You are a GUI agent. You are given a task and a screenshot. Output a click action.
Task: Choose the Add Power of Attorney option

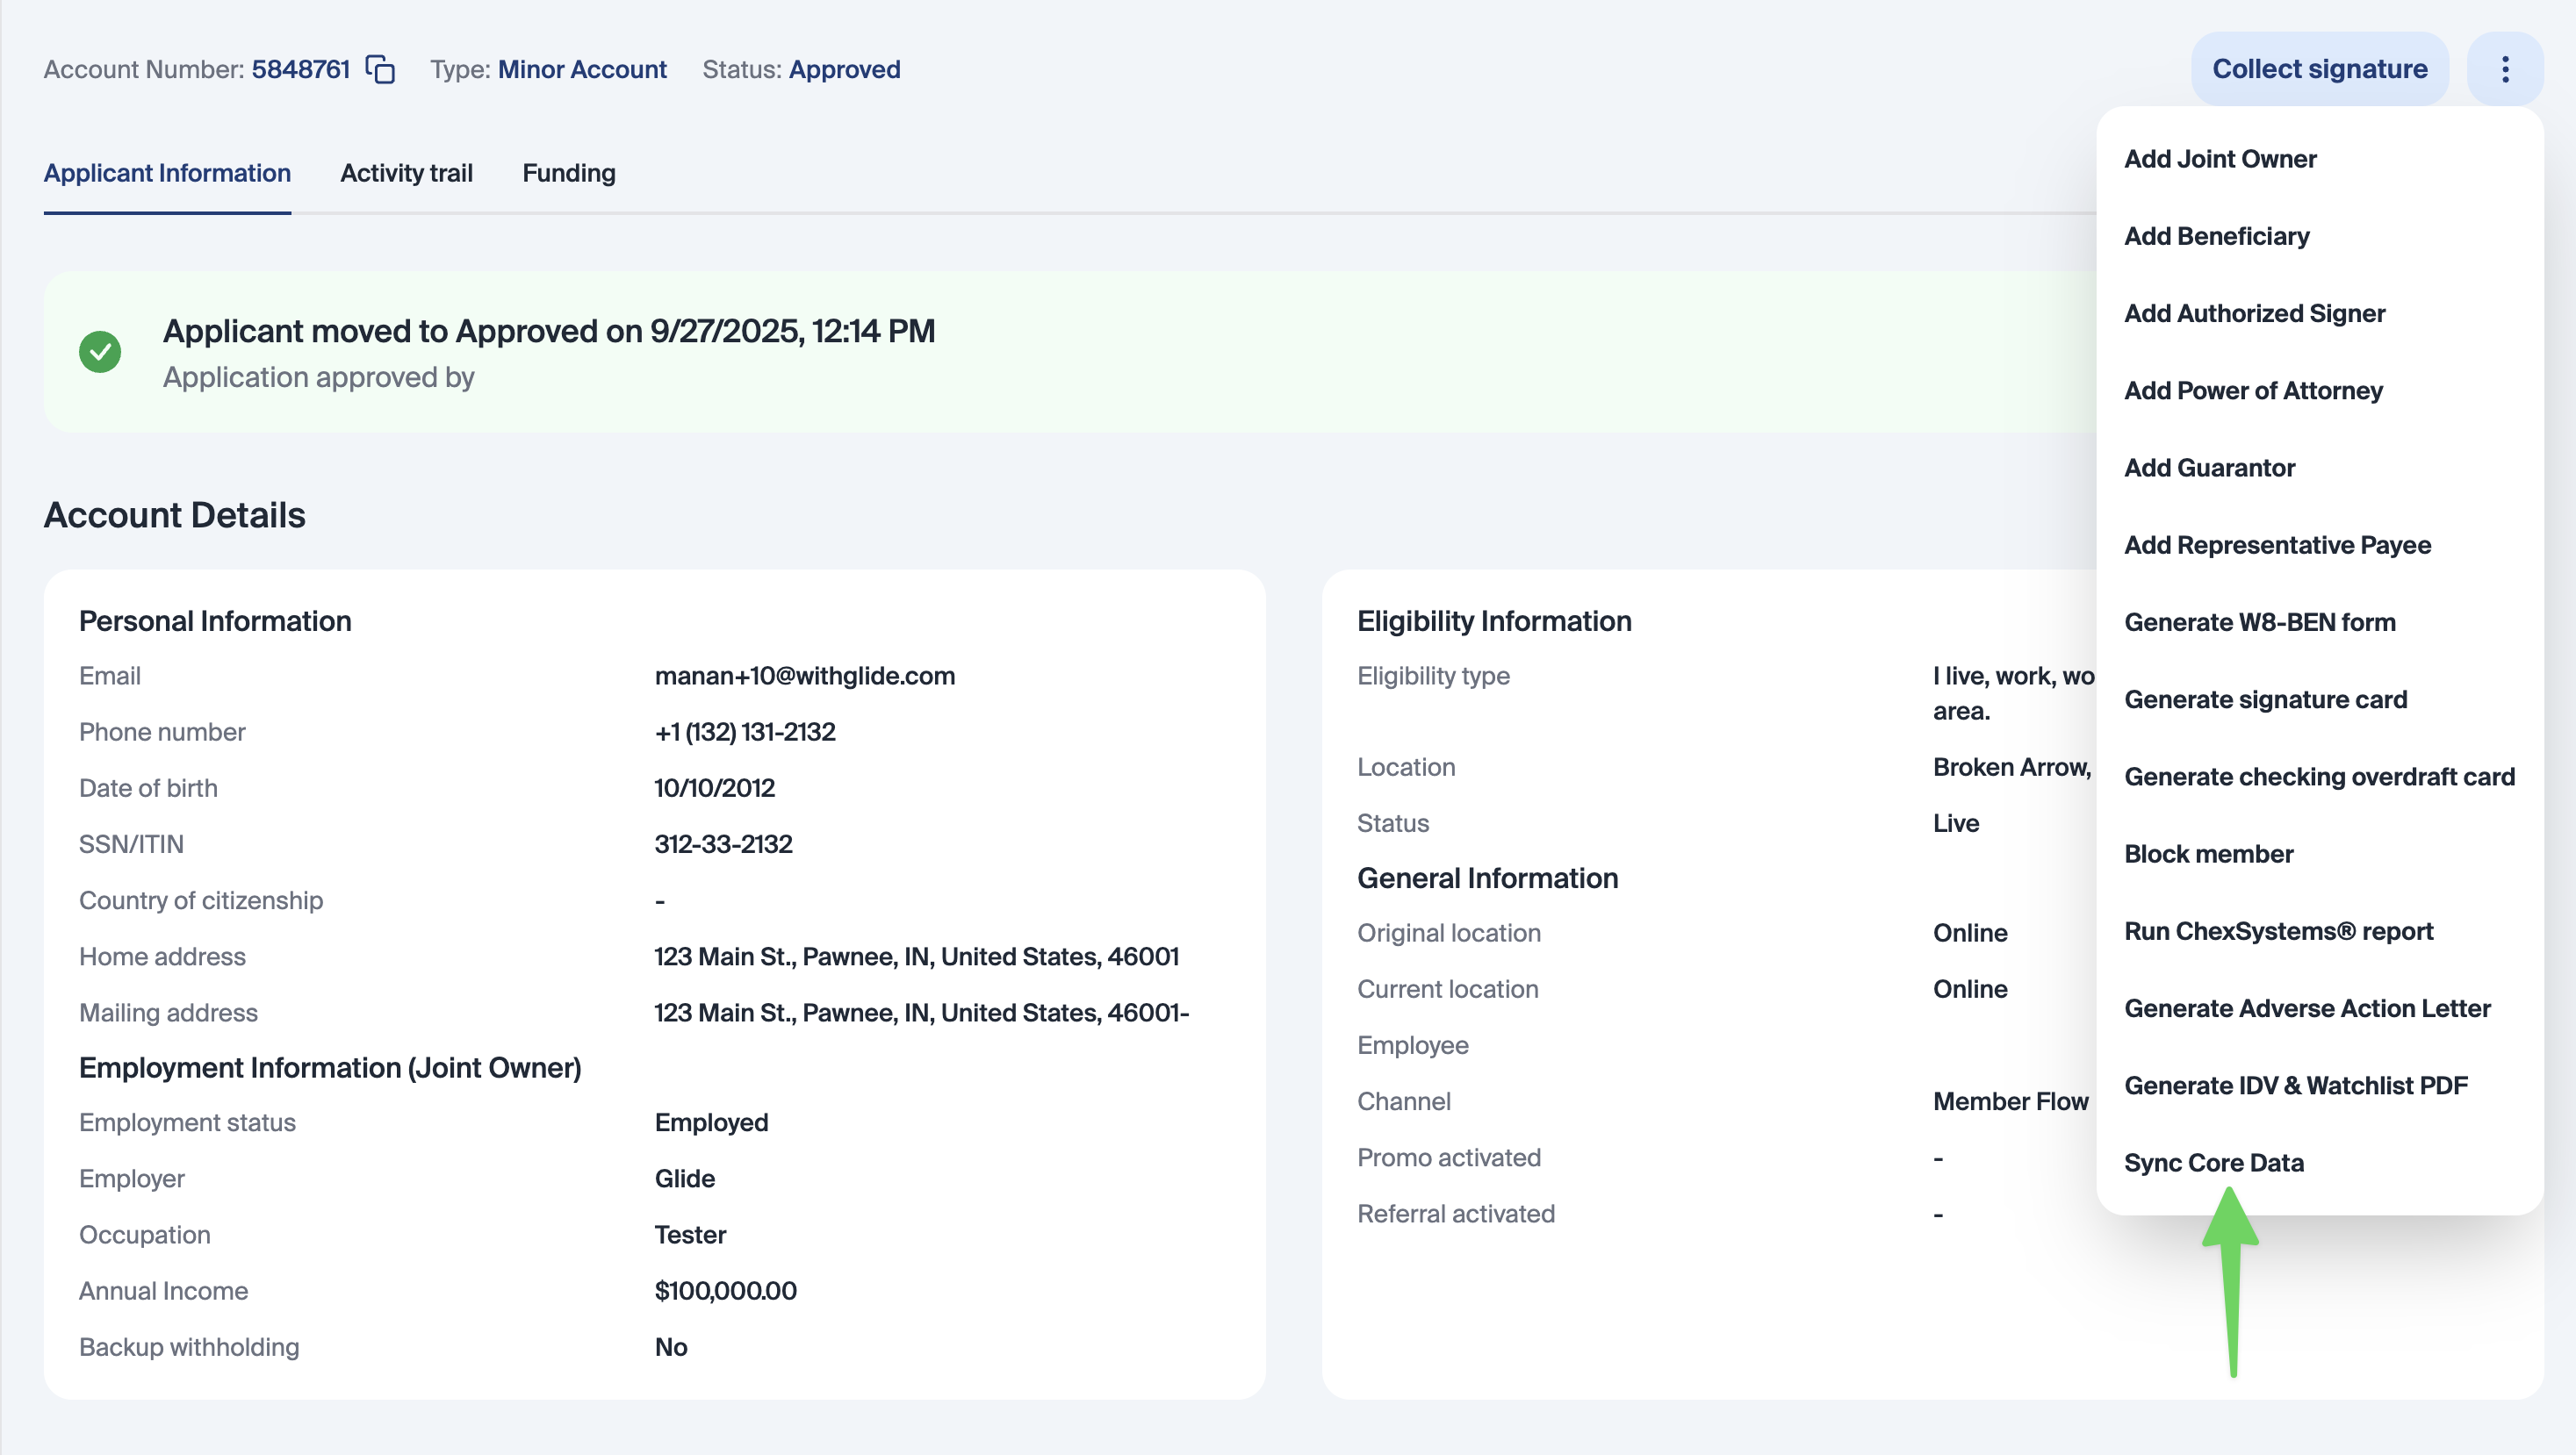[2253, 391]
